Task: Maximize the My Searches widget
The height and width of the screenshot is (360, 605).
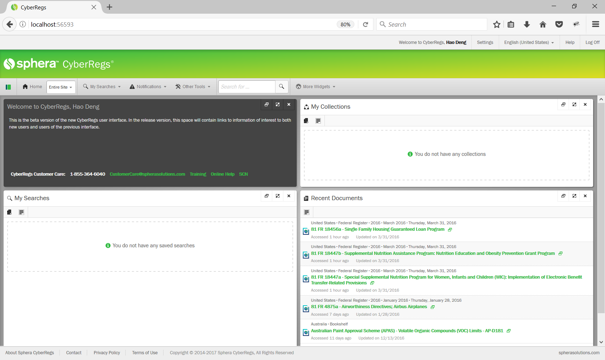Action: tap(278, 196)
